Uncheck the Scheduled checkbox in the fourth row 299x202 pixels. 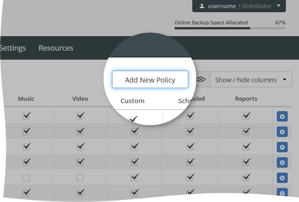coord(190,162)
